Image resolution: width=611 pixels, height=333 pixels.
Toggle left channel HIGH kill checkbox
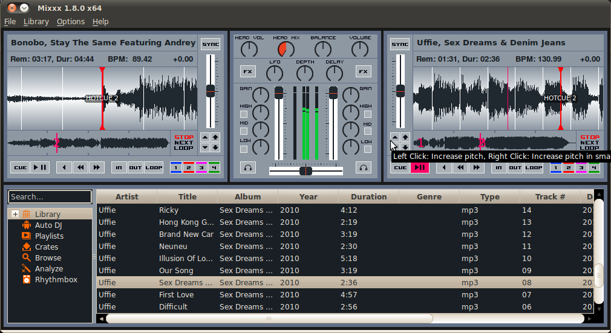[244, 114]
